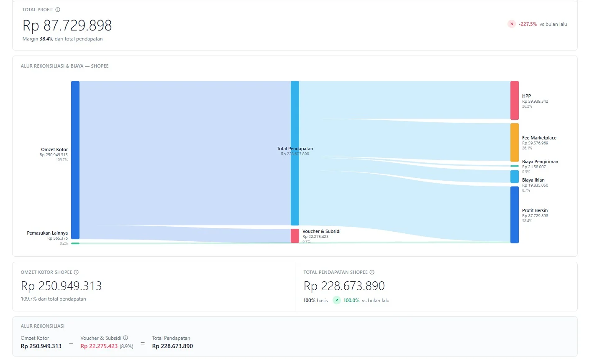Click the info icon beside TOTAL PROFIT
The height and width of the screenshot is (359, 592).
[58, 10]
